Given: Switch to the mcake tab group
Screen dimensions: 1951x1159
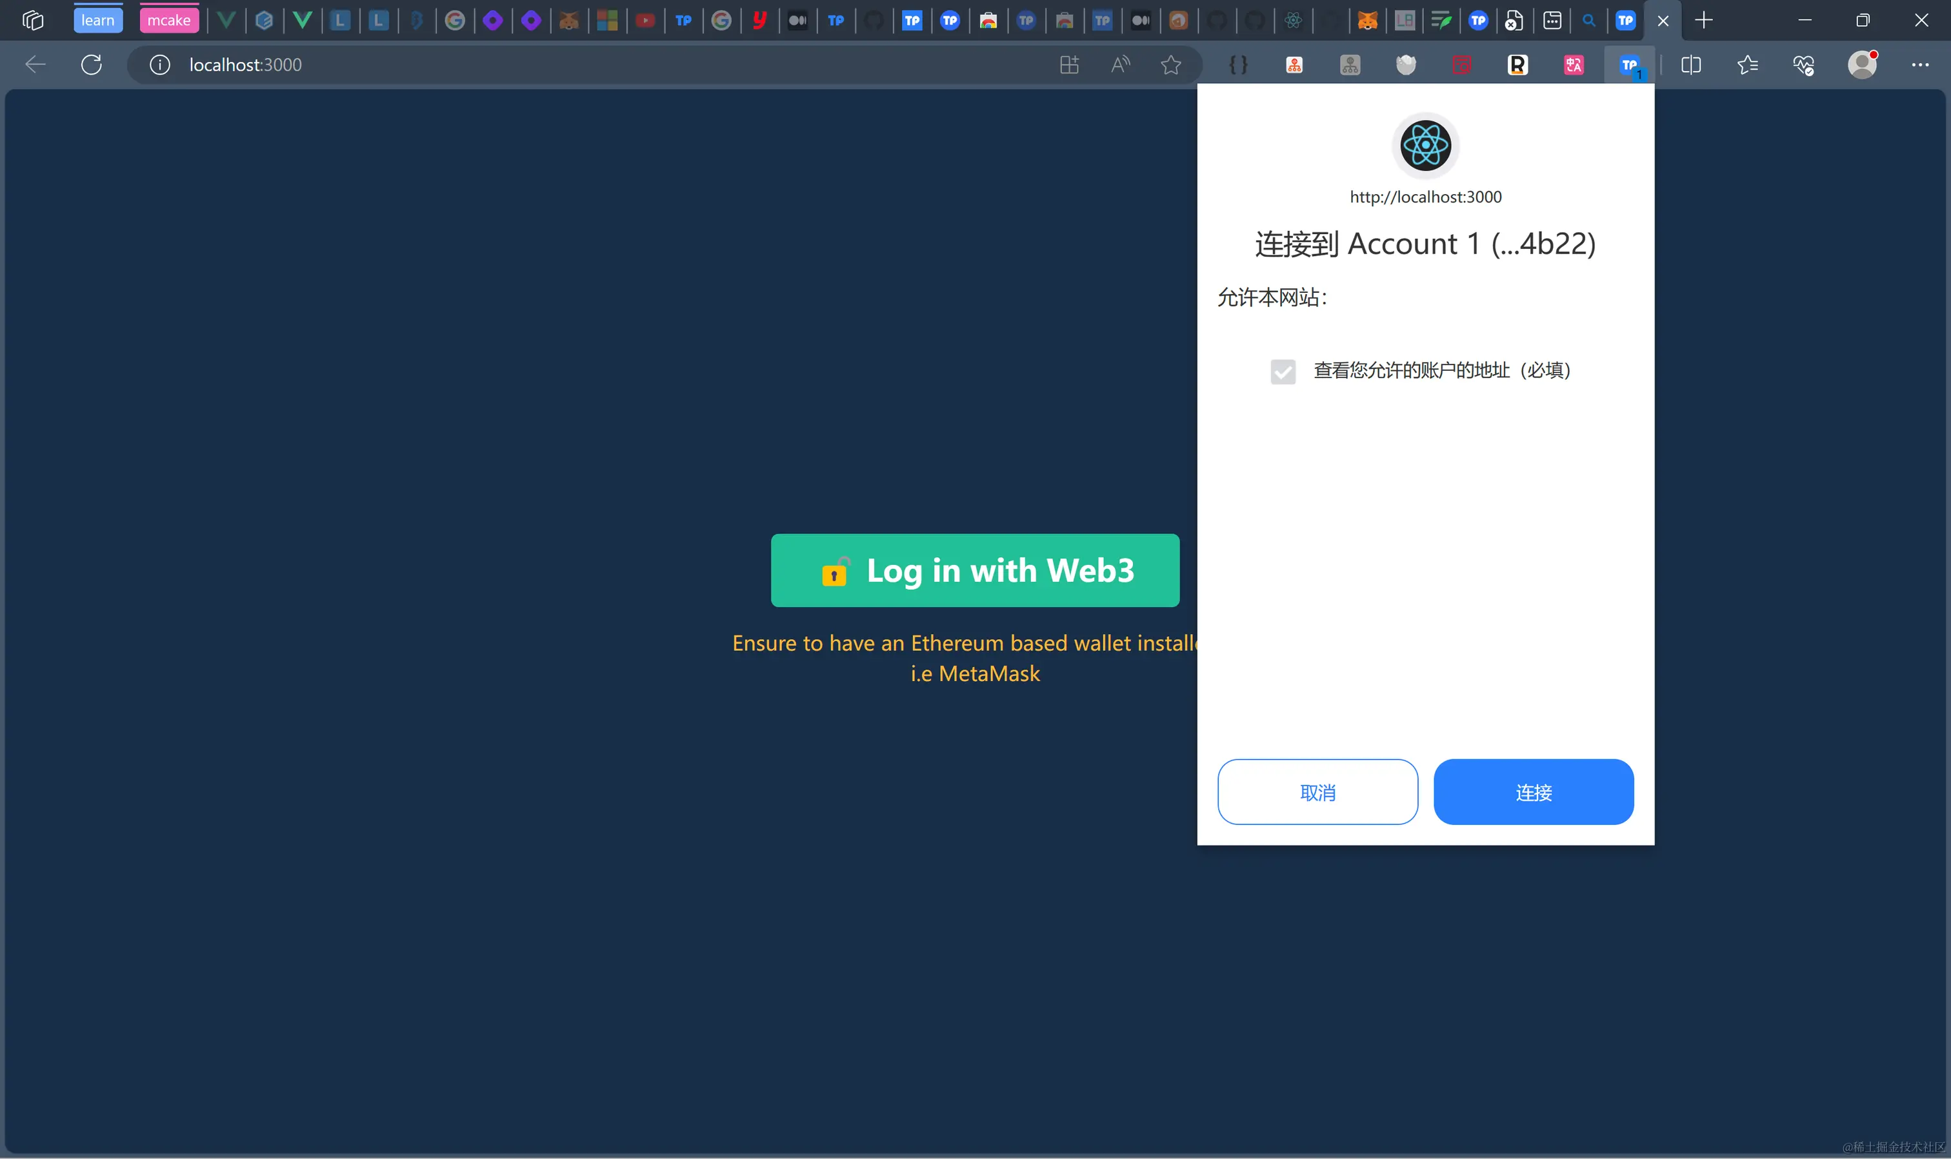Looking at the screenshot, I should click(x=168, y=20).
